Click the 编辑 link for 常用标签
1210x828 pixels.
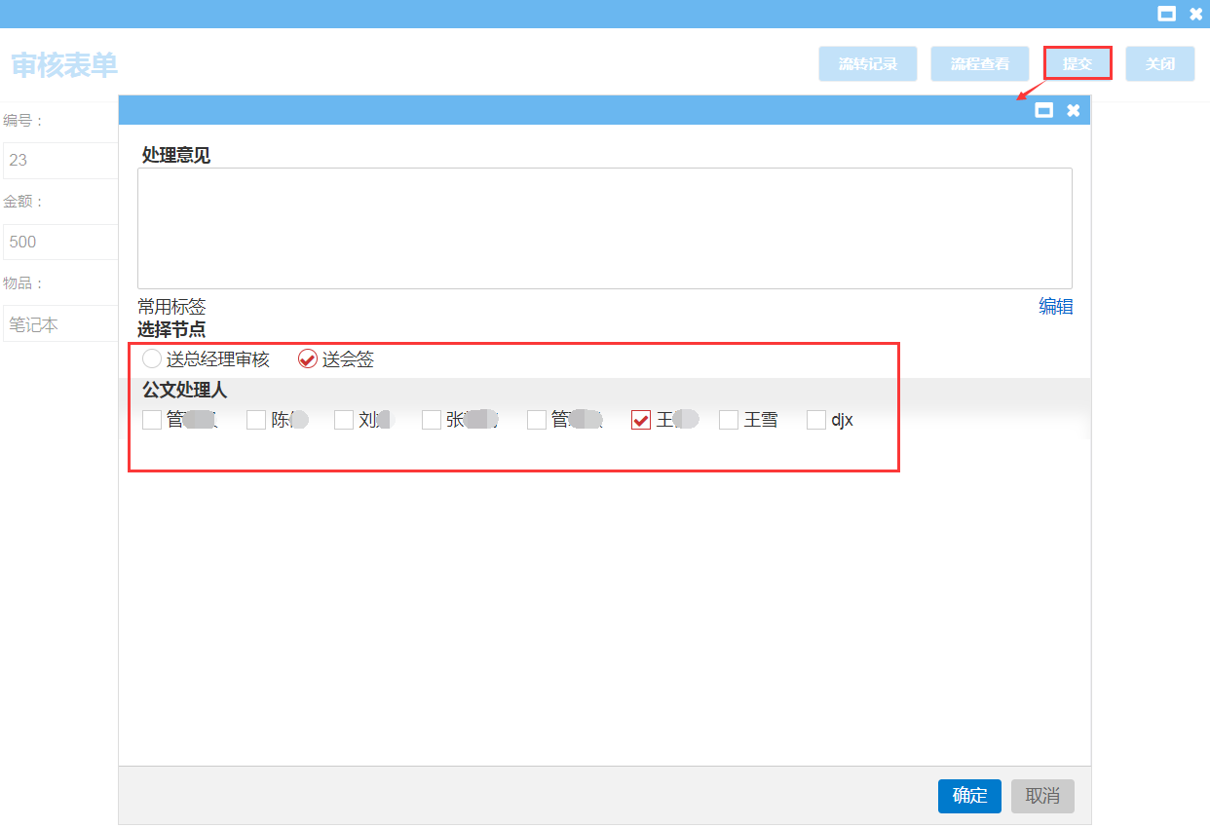1055,307
